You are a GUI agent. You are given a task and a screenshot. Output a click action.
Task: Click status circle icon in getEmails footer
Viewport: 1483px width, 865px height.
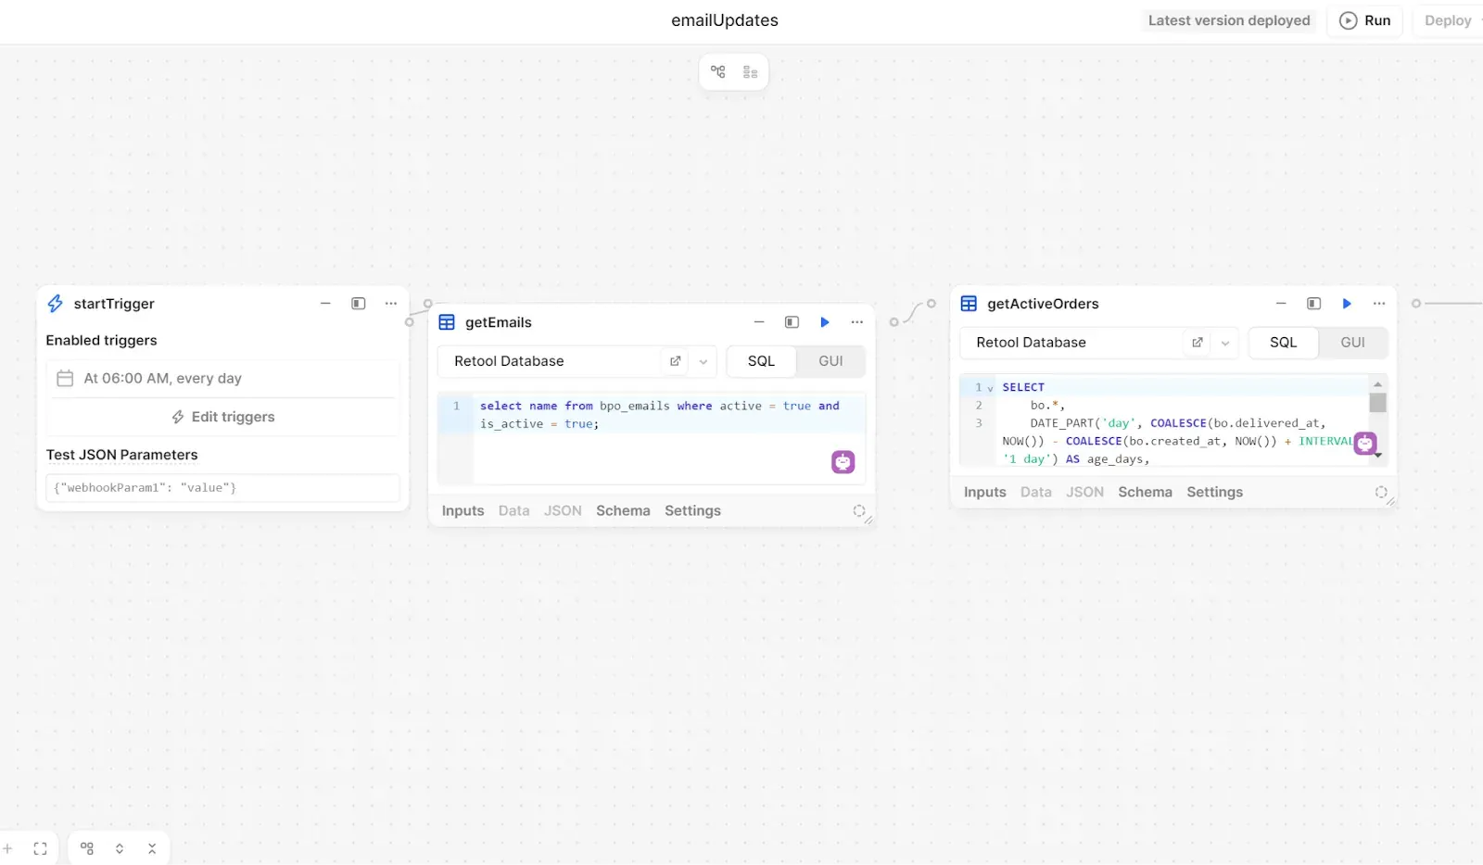click(x=859, y=510)
